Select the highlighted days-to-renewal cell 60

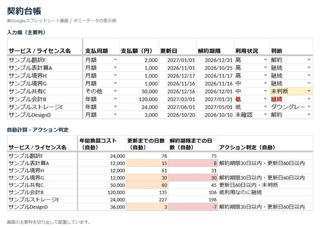(x=147, y=185)
